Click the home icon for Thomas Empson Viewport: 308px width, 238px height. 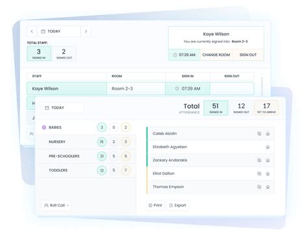coord(268,187)
